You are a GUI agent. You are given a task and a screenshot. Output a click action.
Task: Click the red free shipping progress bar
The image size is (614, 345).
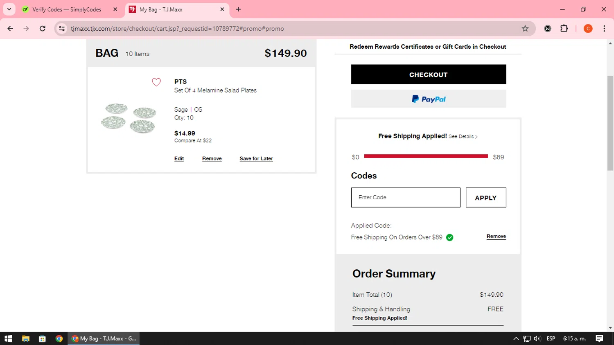426,156
